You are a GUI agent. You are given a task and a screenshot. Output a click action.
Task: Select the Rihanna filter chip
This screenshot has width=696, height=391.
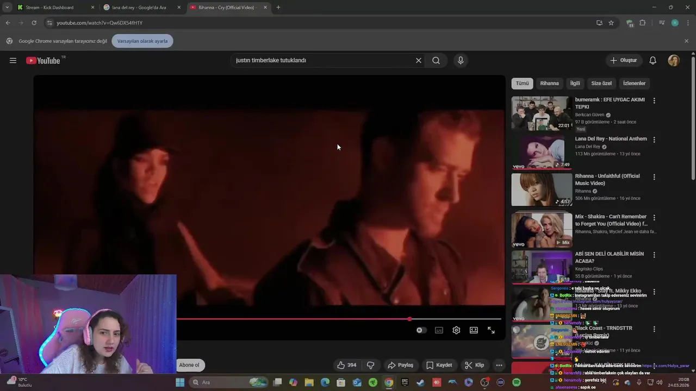549,83
